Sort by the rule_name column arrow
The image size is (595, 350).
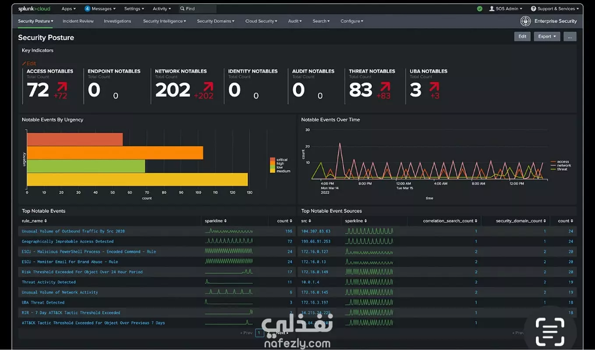point(46,221)
